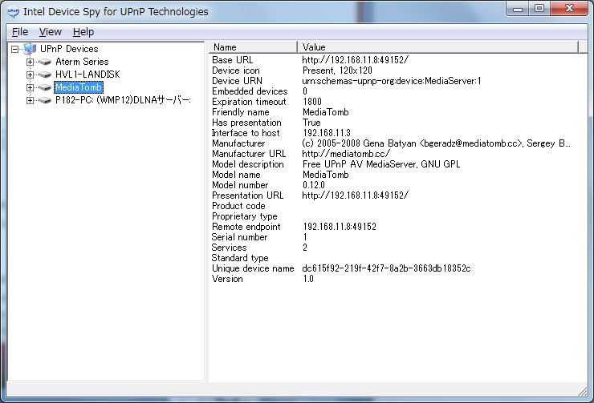Click the Free UPnP AV MediaServer value
Screen dimensions: 594x403
(381, 164)
